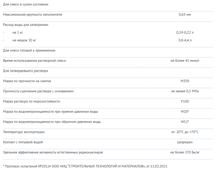Select 'Прочность сцепления раствора с основанием' label

[38, 91]
